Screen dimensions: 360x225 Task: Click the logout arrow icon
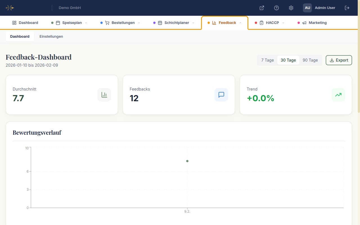pyautogui.click(x=347, y=8)
